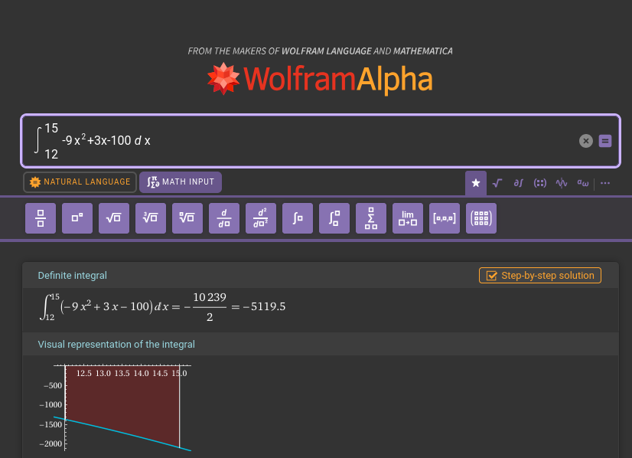This screenshot has width=632, height=458.
Task: Insert the second derivative template
Action: 261,218
